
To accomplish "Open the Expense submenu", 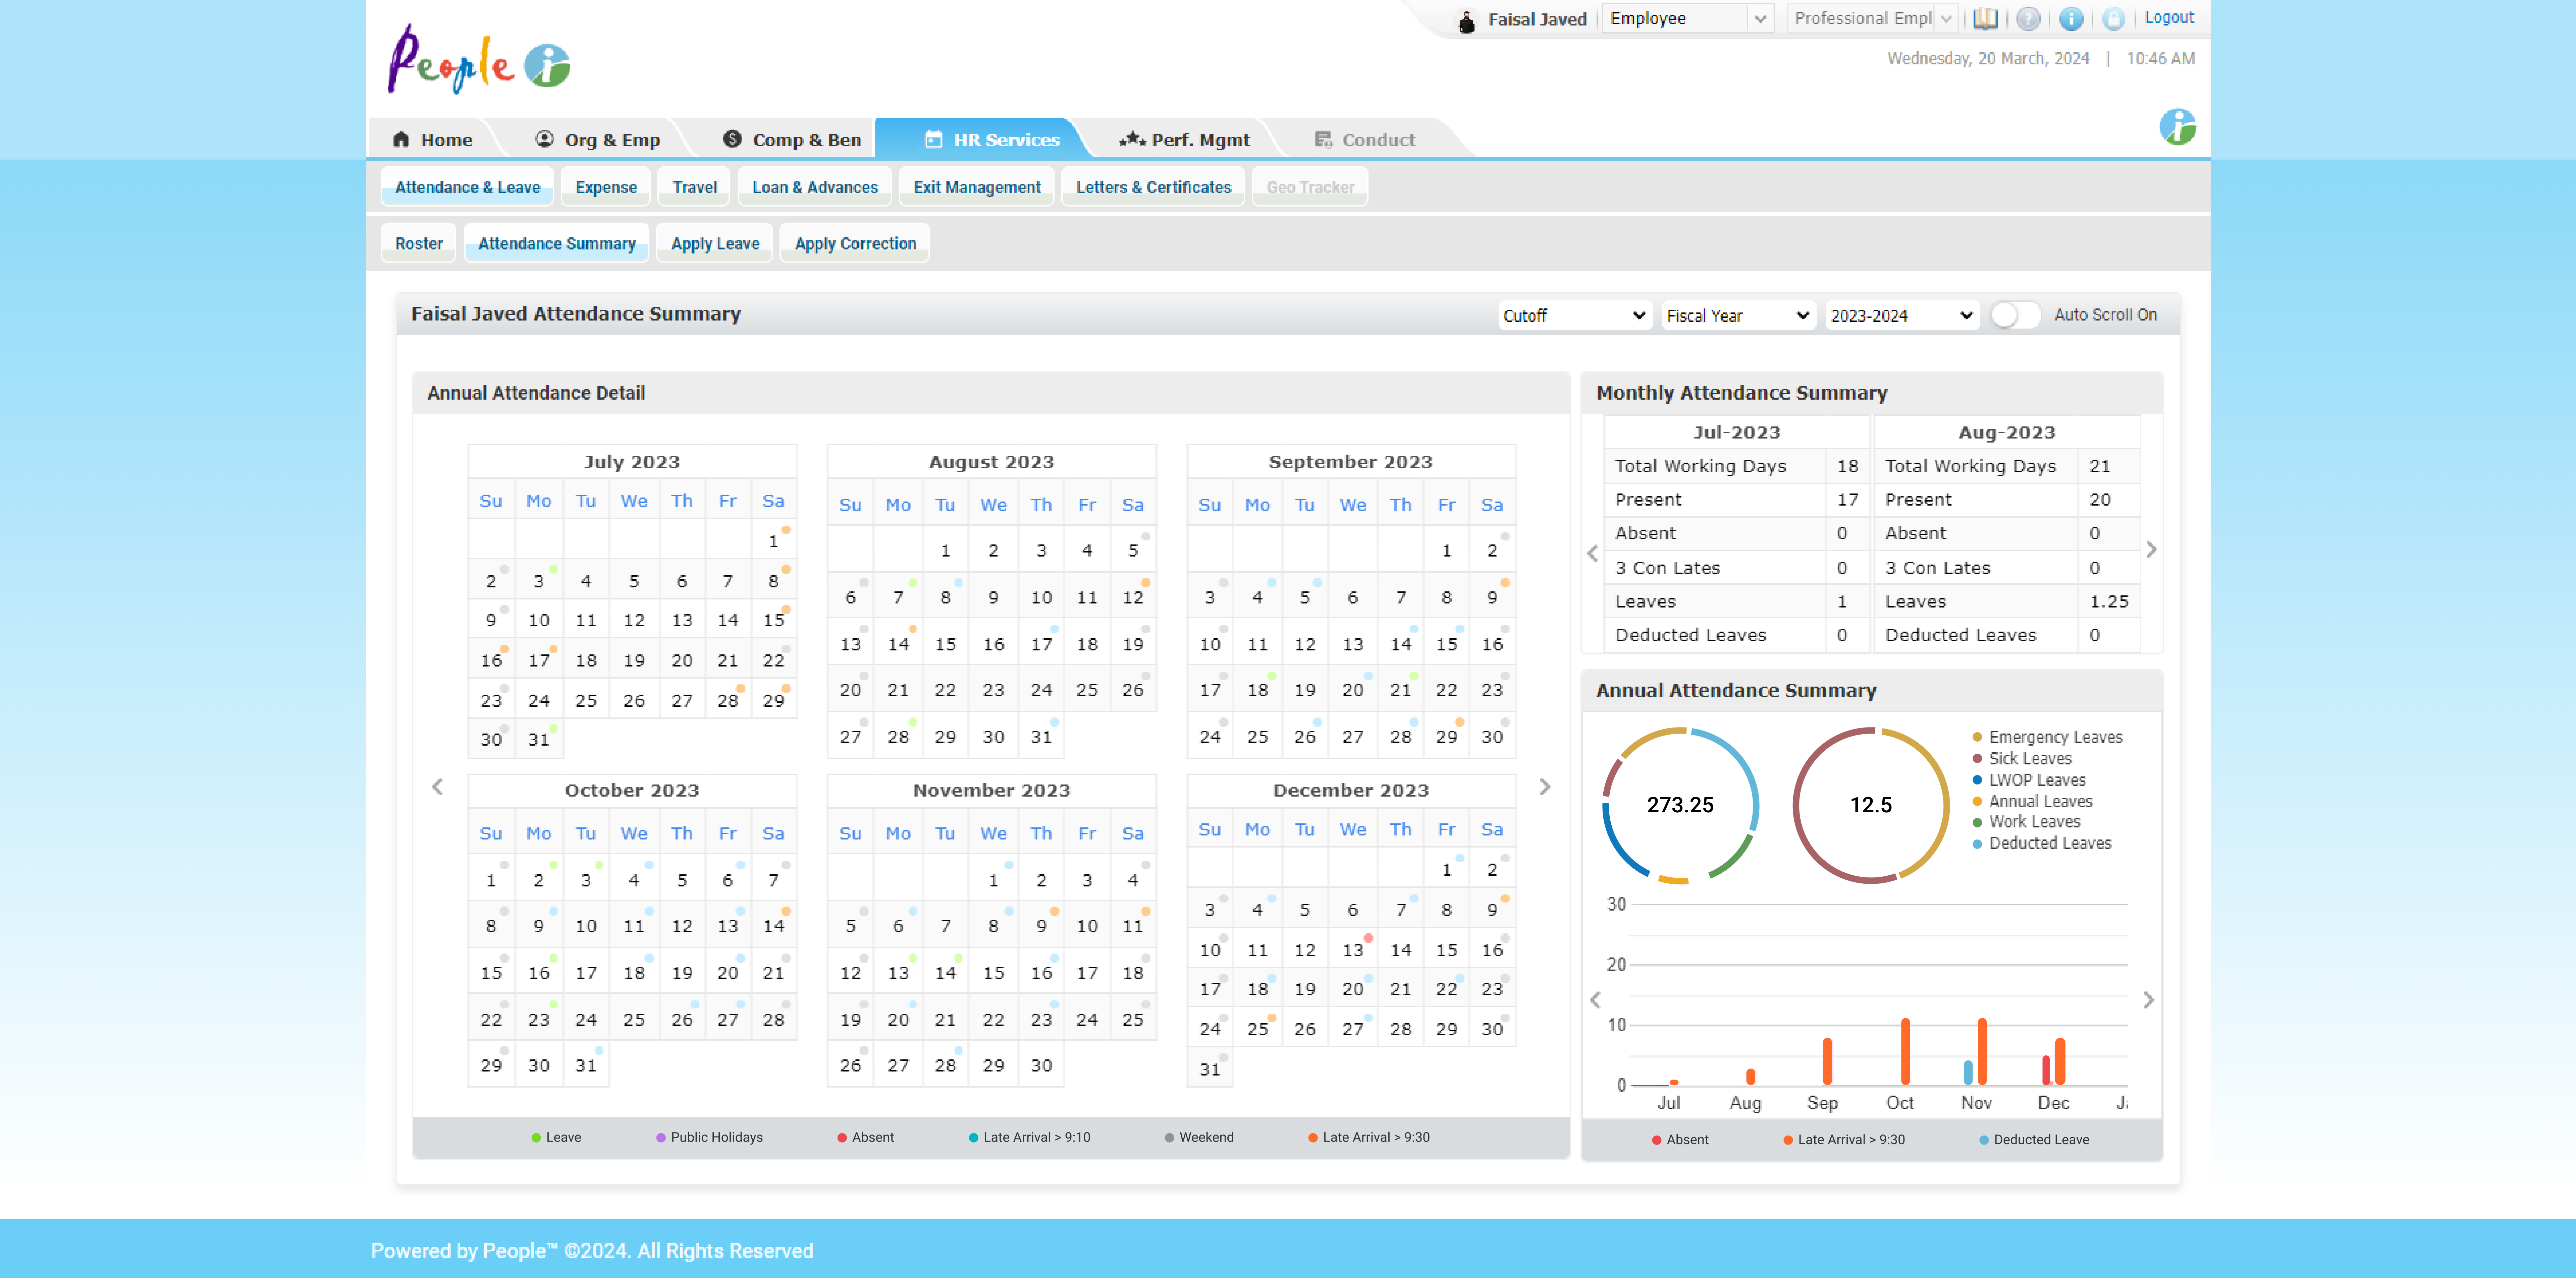I will (606, 187).
